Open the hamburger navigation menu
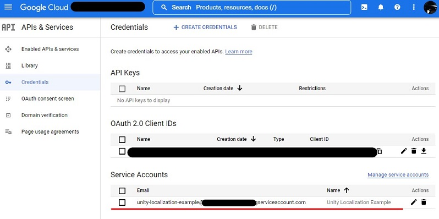Image resolution: width=439 pixels, height=219 pixels. pos(8,7)
